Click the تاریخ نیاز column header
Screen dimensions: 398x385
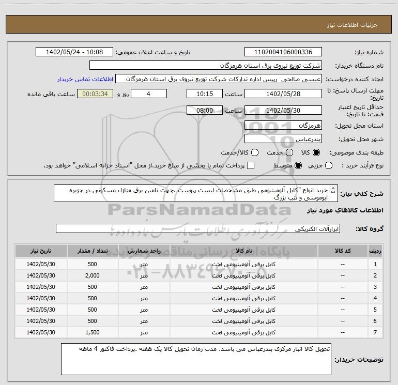[x=41, y=251]
